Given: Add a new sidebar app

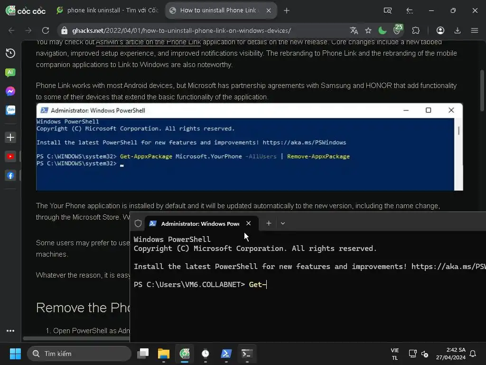Looking at the screenshot, I should pyautogui.click(x=10, y=137).
